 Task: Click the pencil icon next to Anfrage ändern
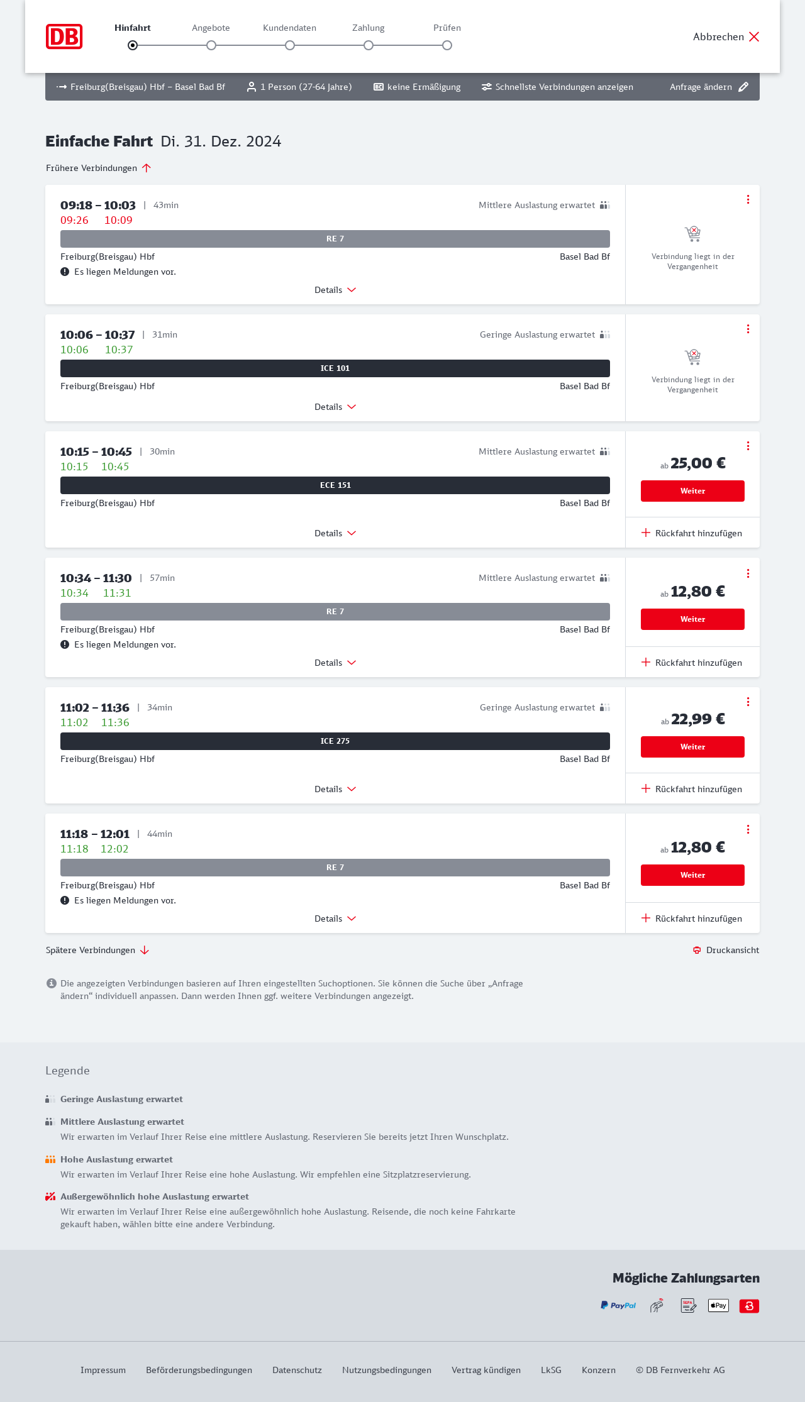coord(743,87)
